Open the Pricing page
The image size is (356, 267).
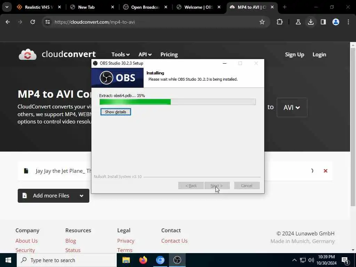169,55
